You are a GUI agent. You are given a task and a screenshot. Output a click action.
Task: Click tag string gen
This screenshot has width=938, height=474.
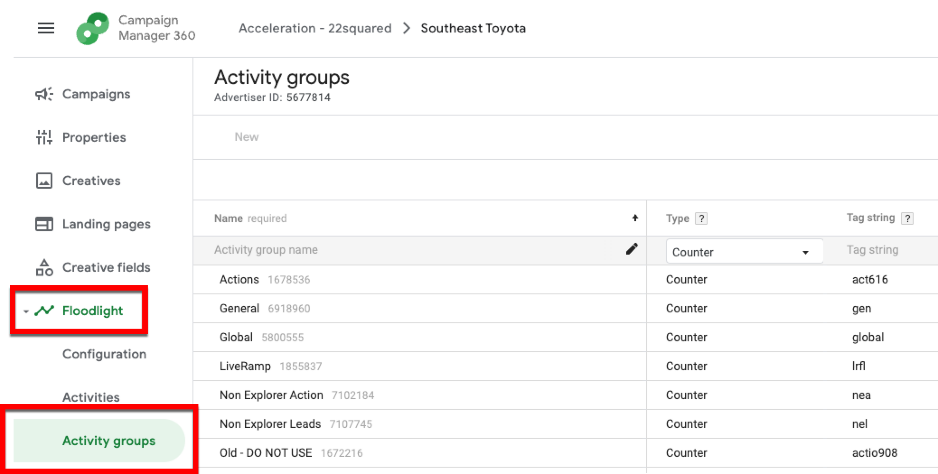click(x=862, y=309)
